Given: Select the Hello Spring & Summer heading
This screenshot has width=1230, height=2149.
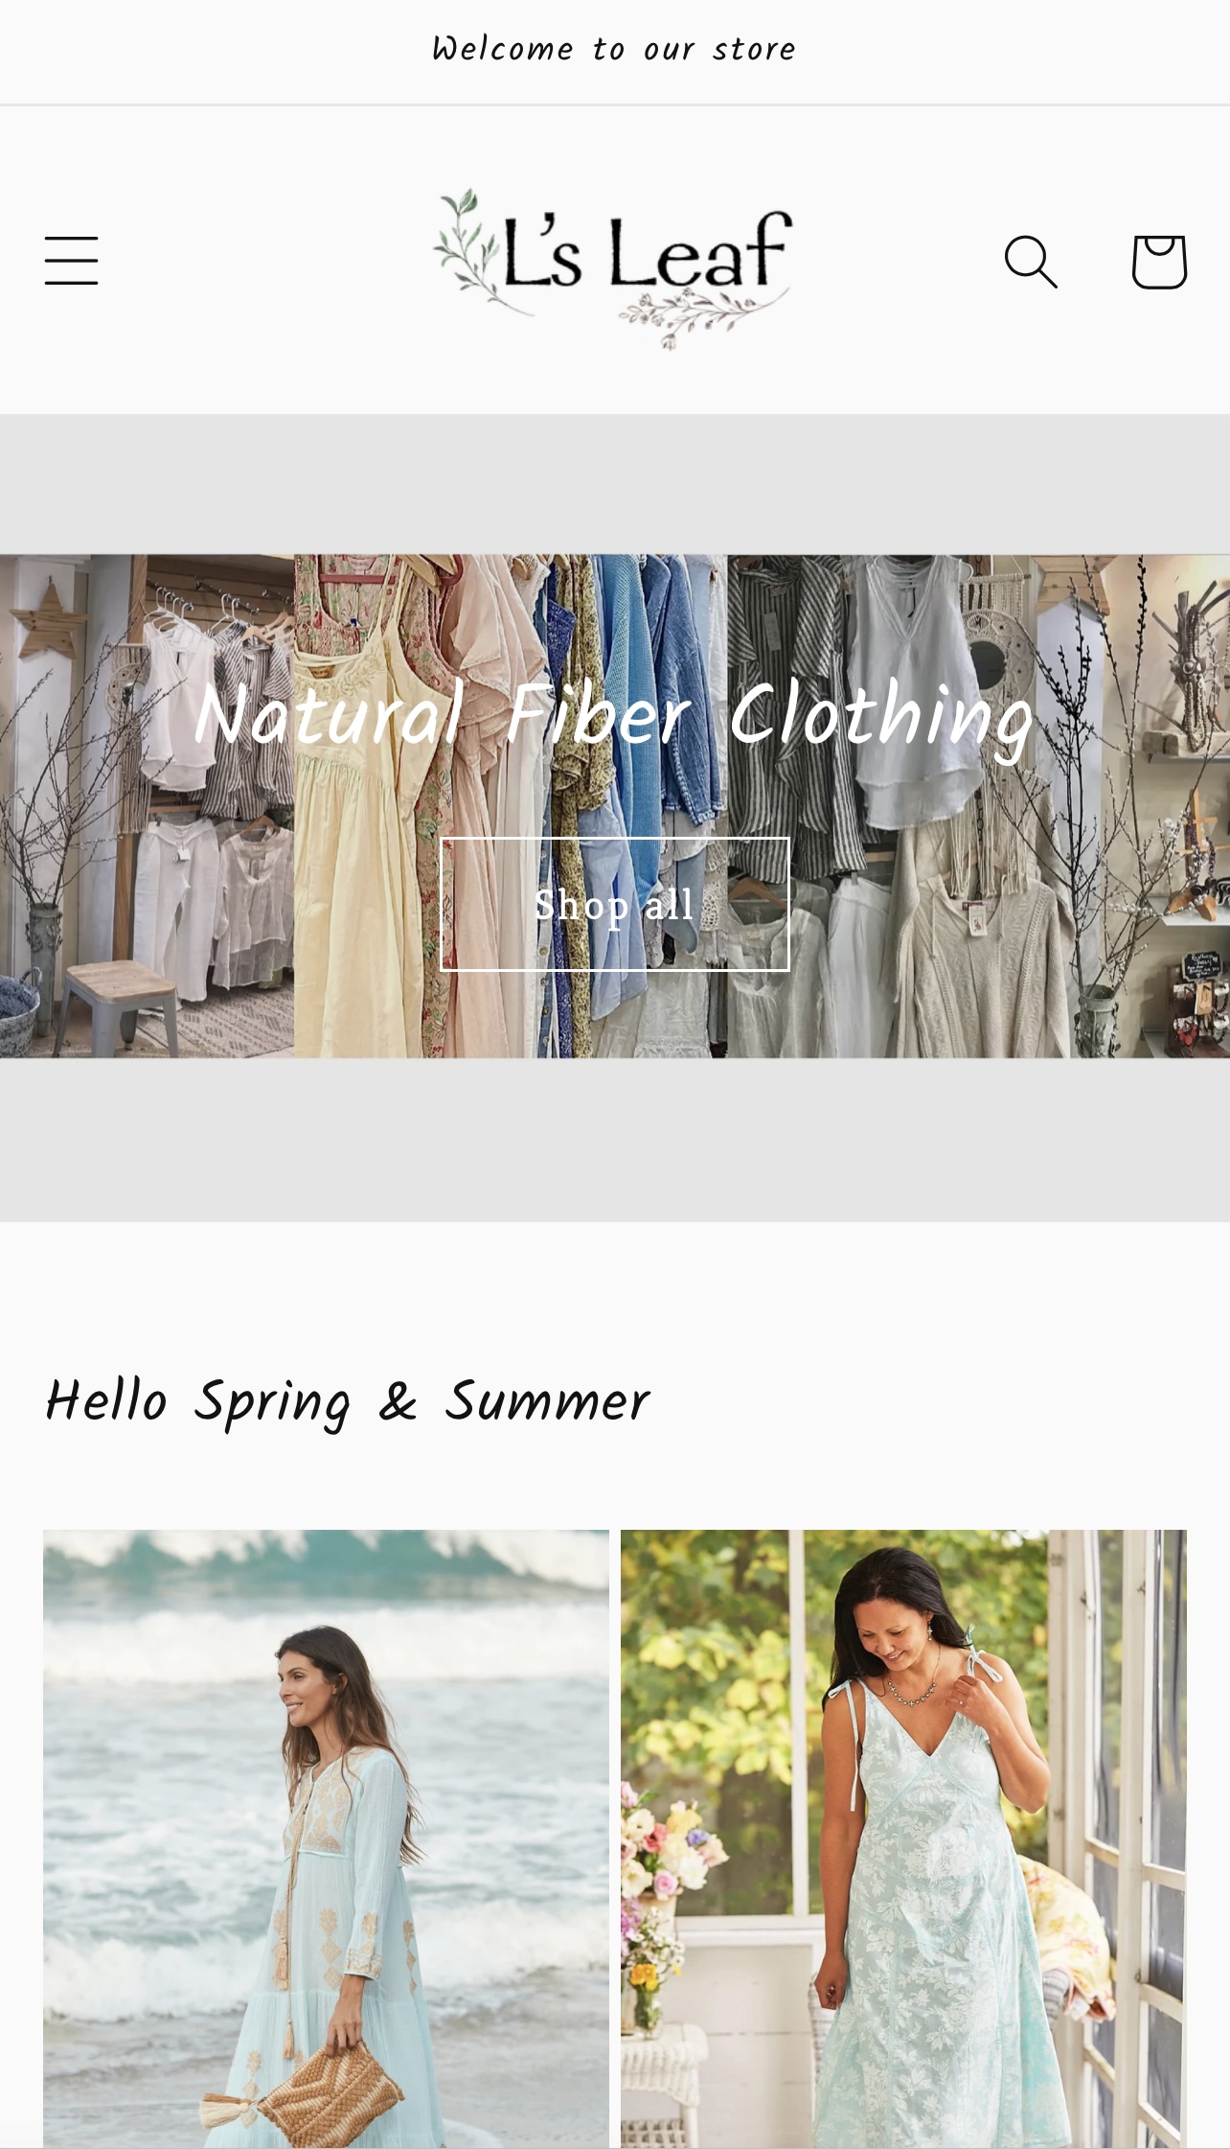Looking at the screenshot, I should (x=348, y=1401).
